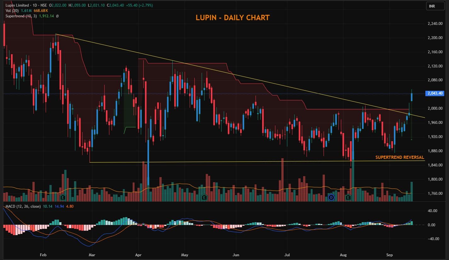Click the Jun label on time axis
The width and height of the screenshot is (449, 260).
pyautogui.click(x=236, y=254)
